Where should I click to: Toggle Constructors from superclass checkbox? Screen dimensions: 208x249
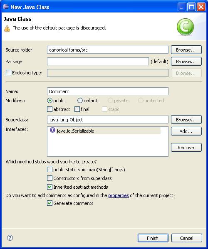[50, 178]
